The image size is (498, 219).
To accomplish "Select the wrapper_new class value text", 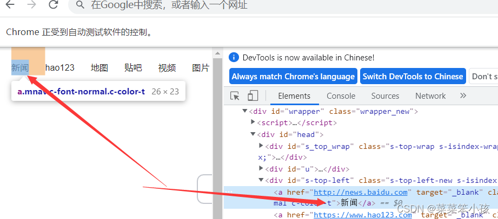I will pyautogui.click(x=385, y=112).
